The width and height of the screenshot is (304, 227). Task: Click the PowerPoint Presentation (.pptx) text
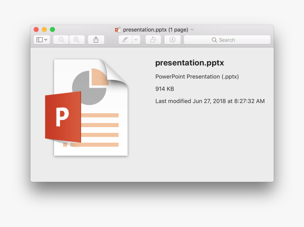click(197, 77)
